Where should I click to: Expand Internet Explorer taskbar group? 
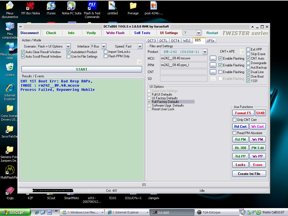(147, 212)
